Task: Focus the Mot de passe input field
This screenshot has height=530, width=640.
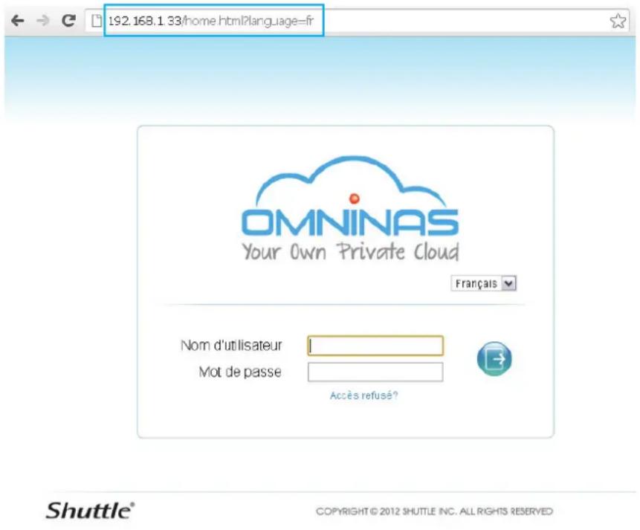Action: pyautogui.click(x=375, y=372)
